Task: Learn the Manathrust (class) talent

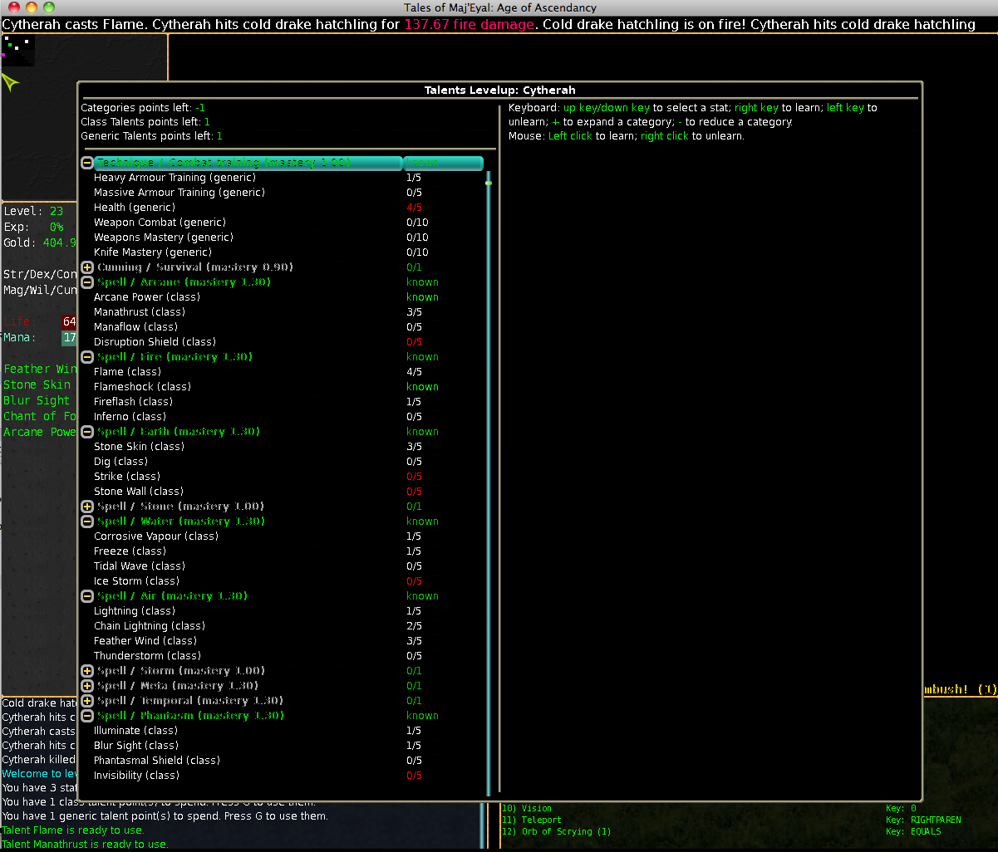Action: coord(288,312)
